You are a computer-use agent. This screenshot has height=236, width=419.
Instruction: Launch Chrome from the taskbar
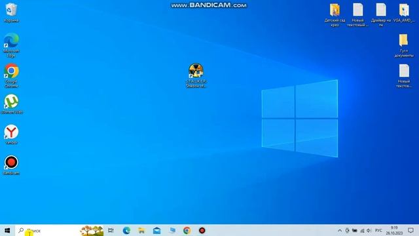(x=187, y=230)
